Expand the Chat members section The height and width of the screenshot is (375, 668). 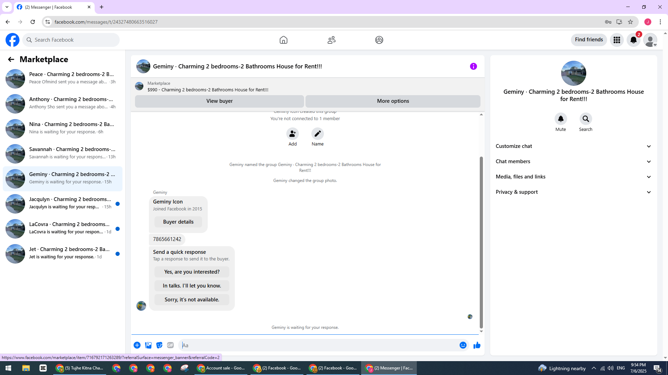coord(573,161)
